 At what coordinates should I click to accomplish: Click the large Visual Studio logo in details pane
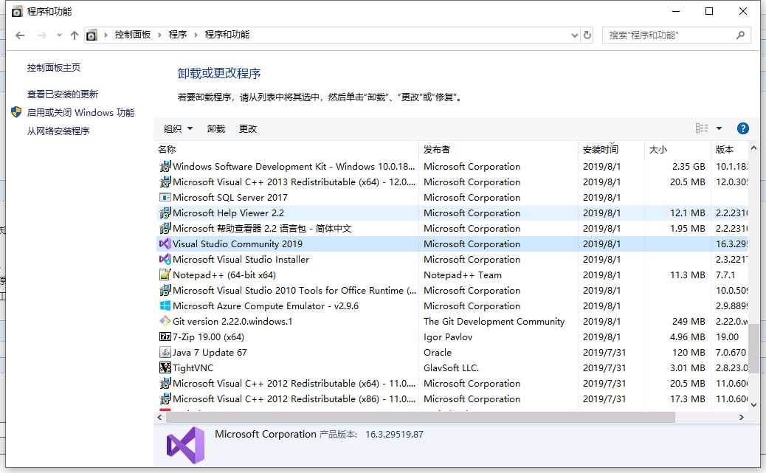point(186,445)
